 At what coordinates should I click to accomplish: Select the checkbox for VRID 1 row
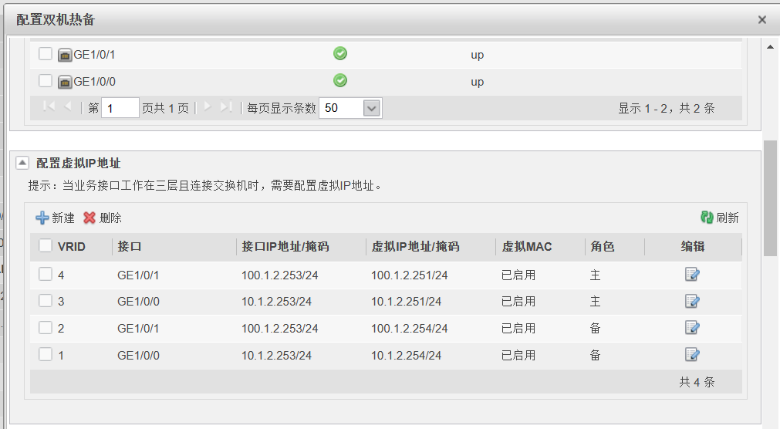coord(46,354)
